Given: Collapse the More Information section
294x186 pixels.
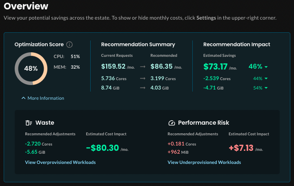Looking at the screenshot, I should pos(43,98).
